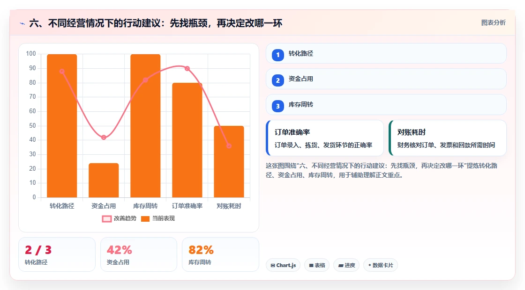Click the 库存周转 list item
This screenshot has width=525, height=290.
point(386,105)
